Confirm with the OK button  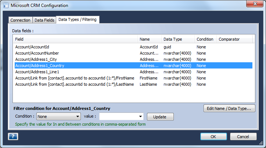(213, 137)
